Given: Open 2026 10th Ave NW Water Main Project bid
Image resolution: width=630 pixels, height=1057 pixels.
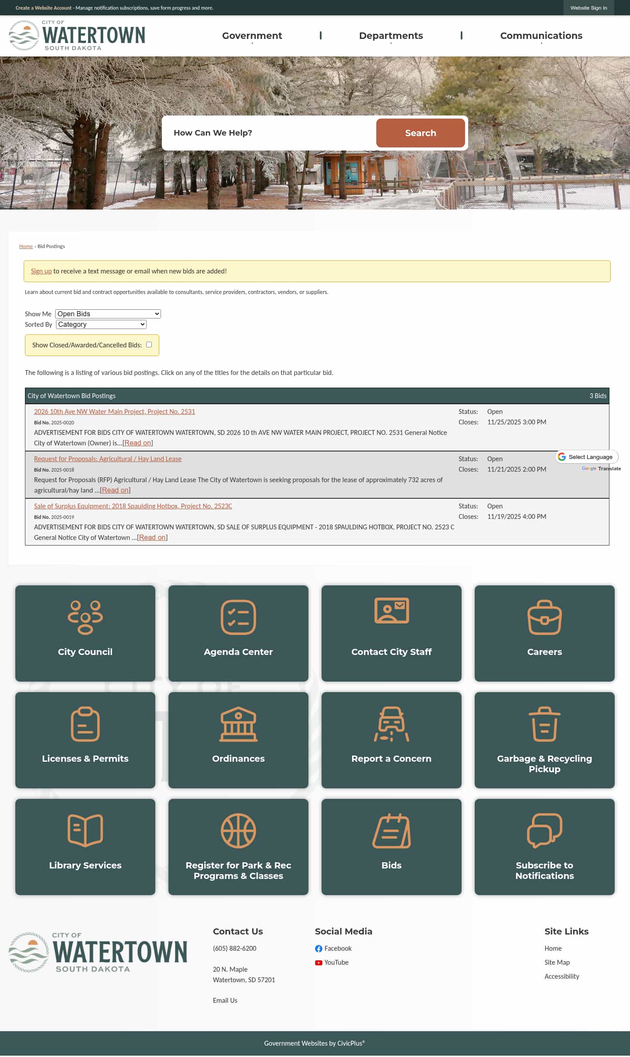Looking at the screenshot, I should (x=115, y=412).
